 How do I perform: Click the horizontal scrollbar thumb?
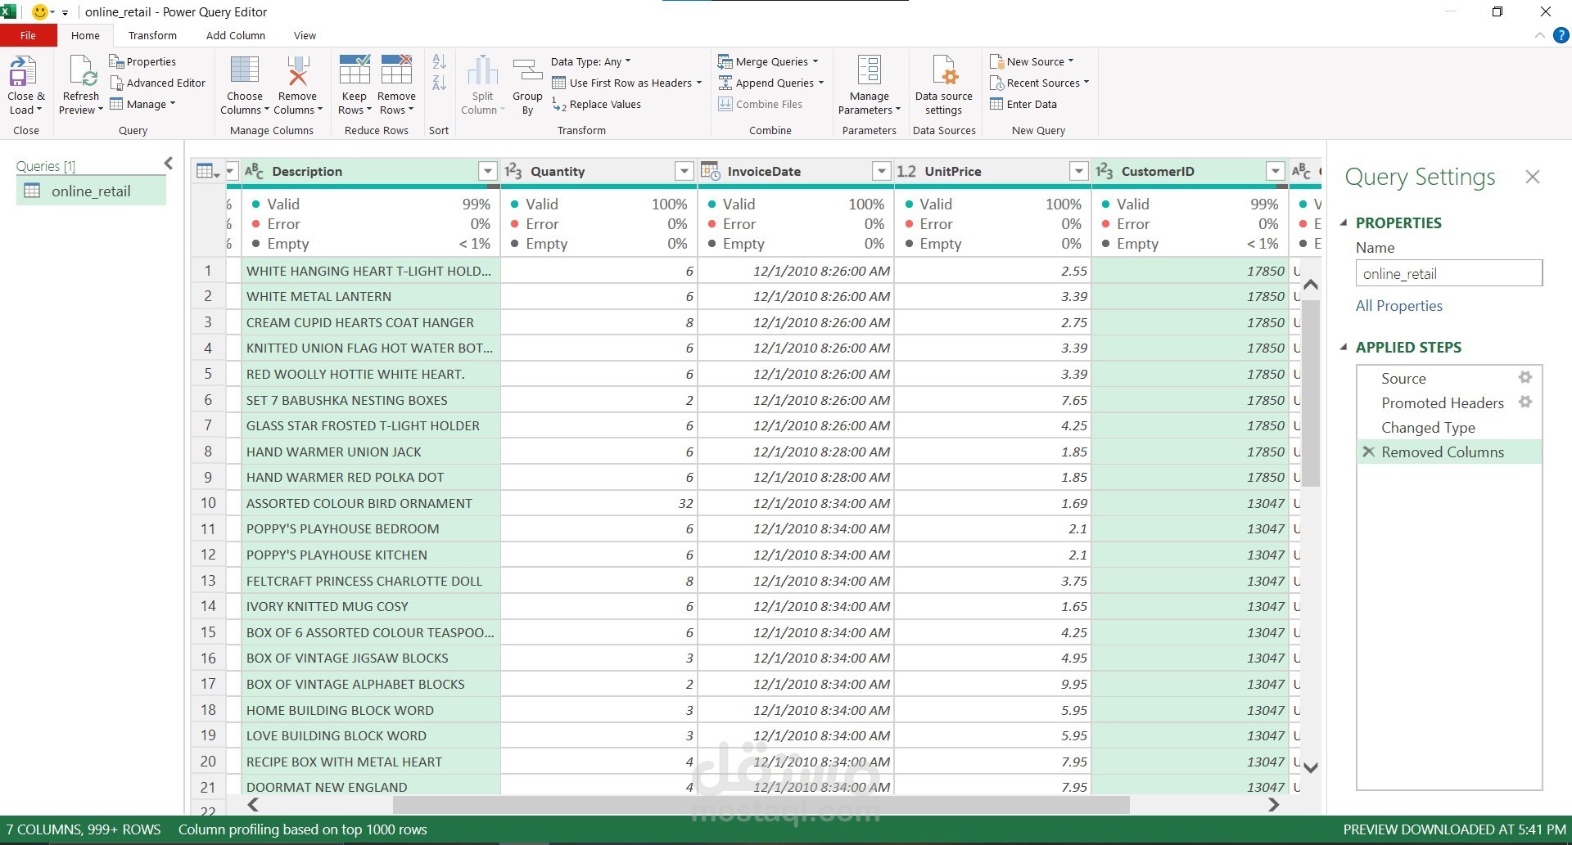[x=761, y=805]
